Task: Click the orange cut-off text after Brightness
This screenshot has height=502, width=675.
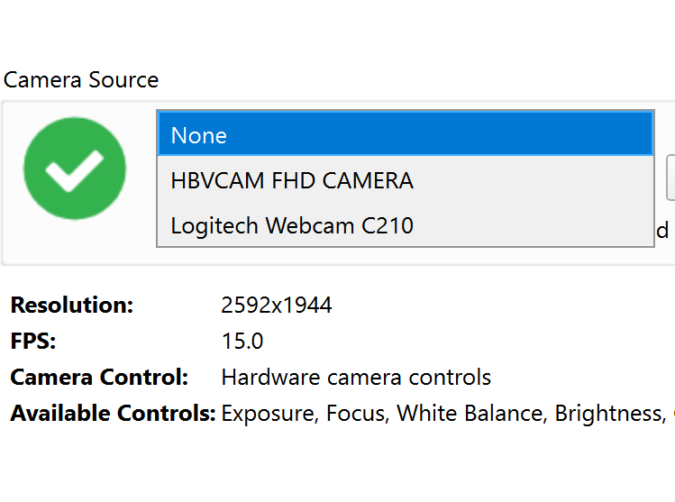Action: (671, 414)
